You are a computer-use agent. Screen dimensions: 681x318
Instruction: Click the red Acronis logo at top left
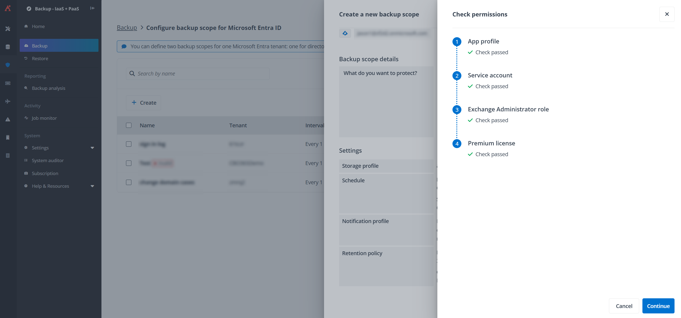coord(8,8)
